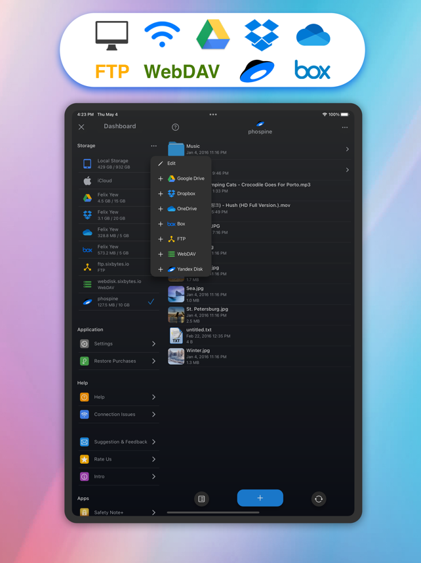This screenshot has height=563, width=421.
Task: Close the Dashboard panel with the X
Action: 81,127
